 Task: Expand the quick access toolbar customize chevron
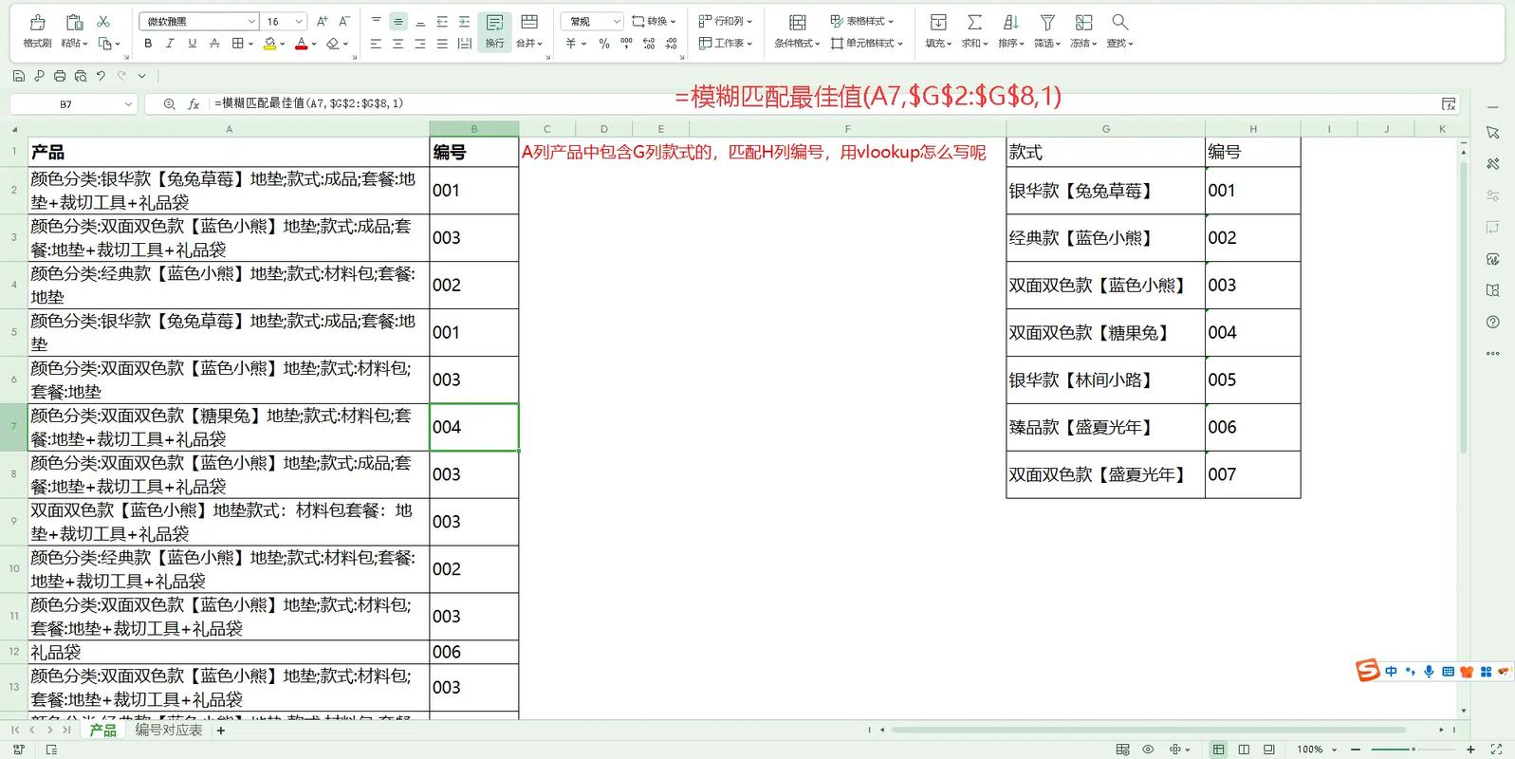[142, 76]
